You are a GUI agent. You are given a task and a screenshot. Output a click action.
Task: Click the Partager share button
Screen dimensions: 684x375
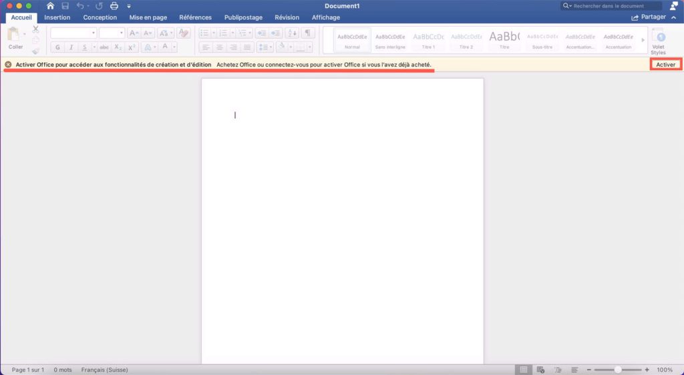pos(648,17)
